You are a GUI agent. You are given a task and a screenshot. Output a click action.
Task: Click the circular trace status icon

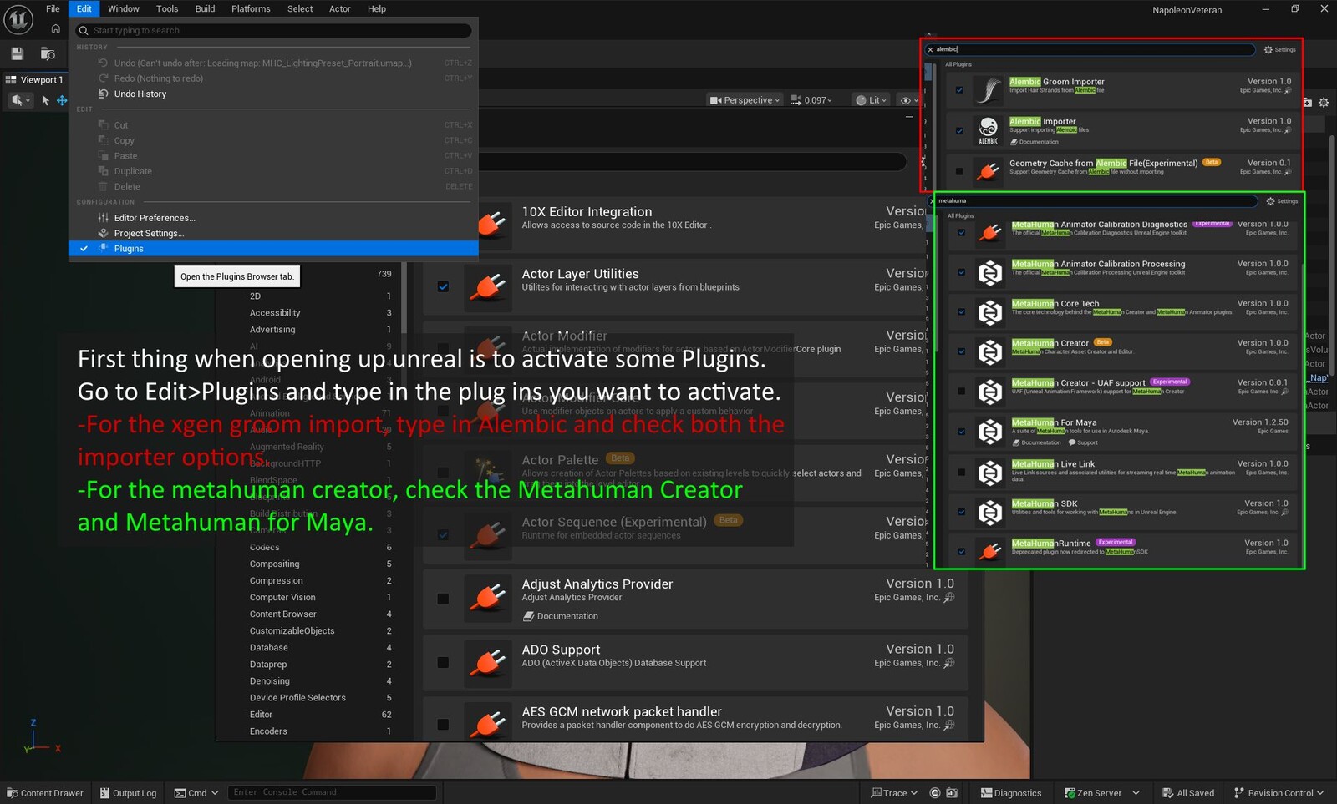coord(935,793)
